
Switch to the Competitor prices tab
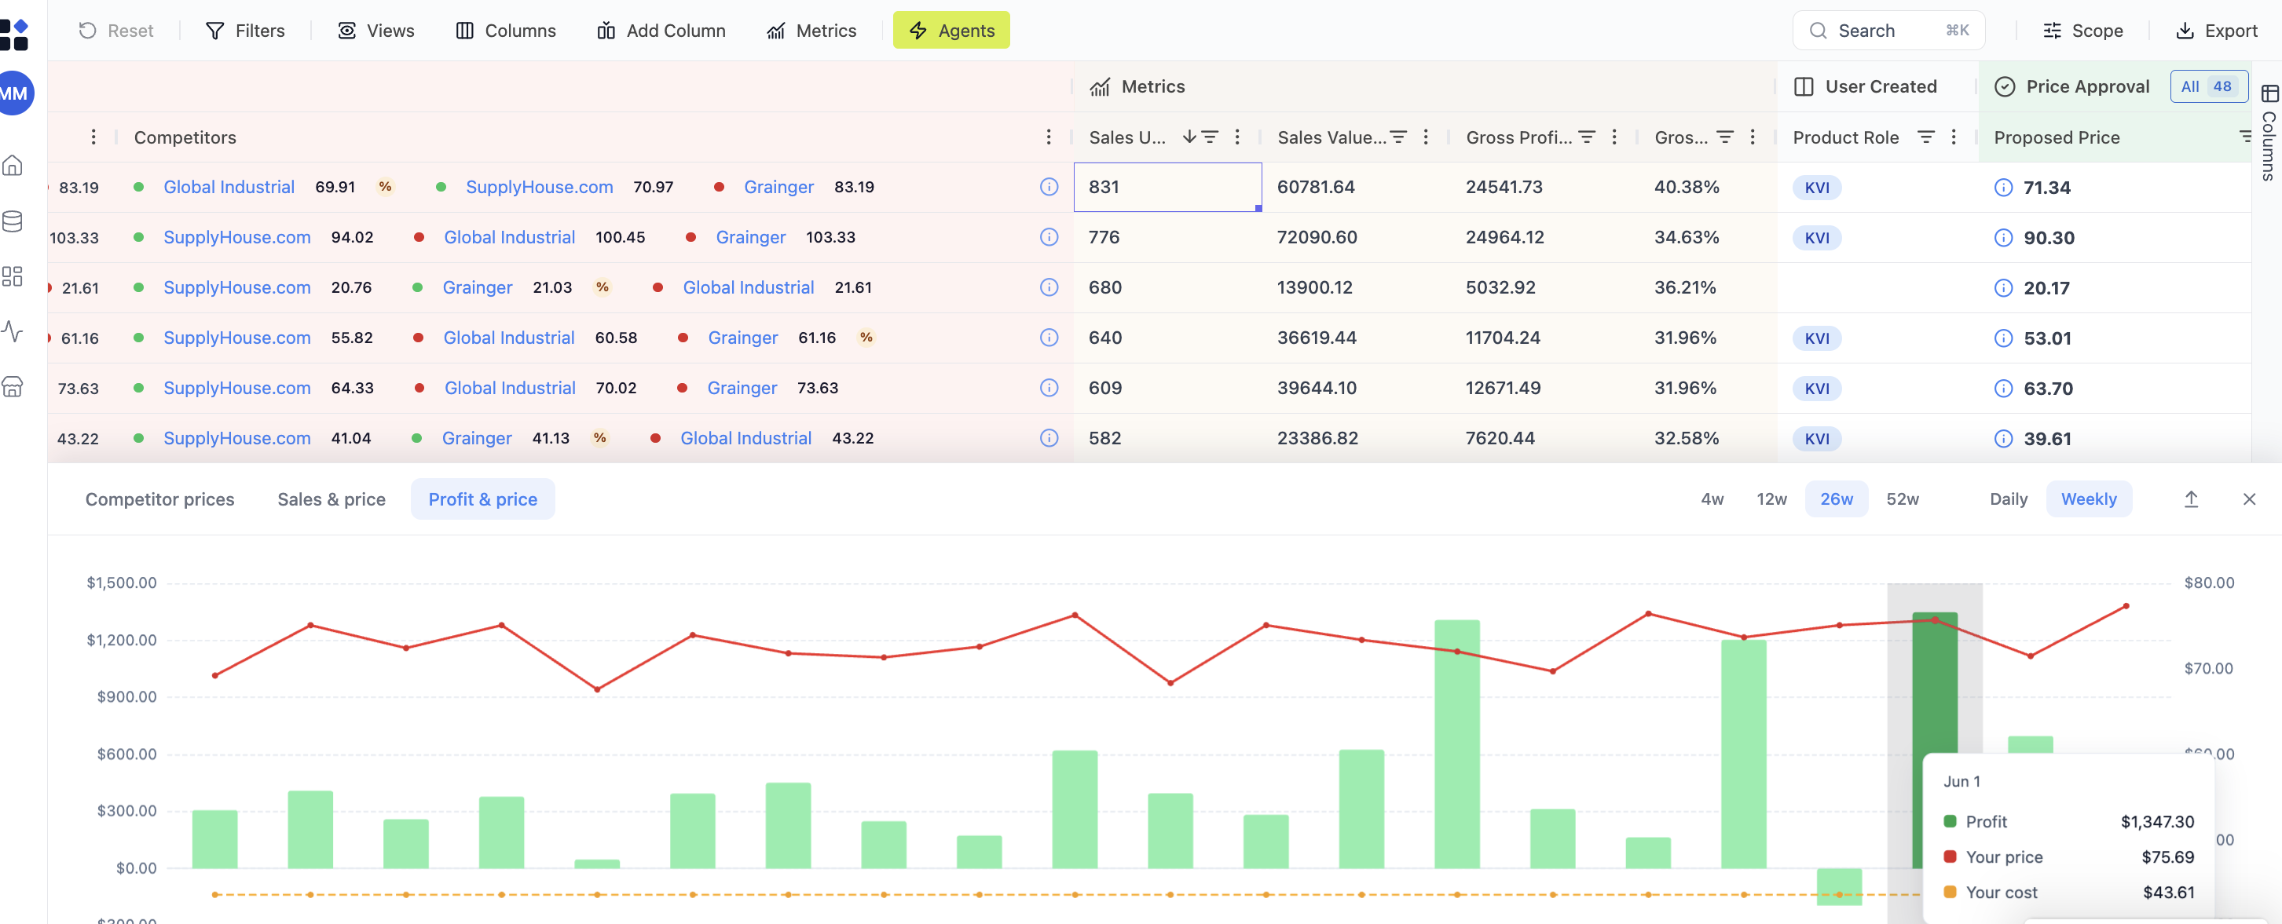pos(160,499)
